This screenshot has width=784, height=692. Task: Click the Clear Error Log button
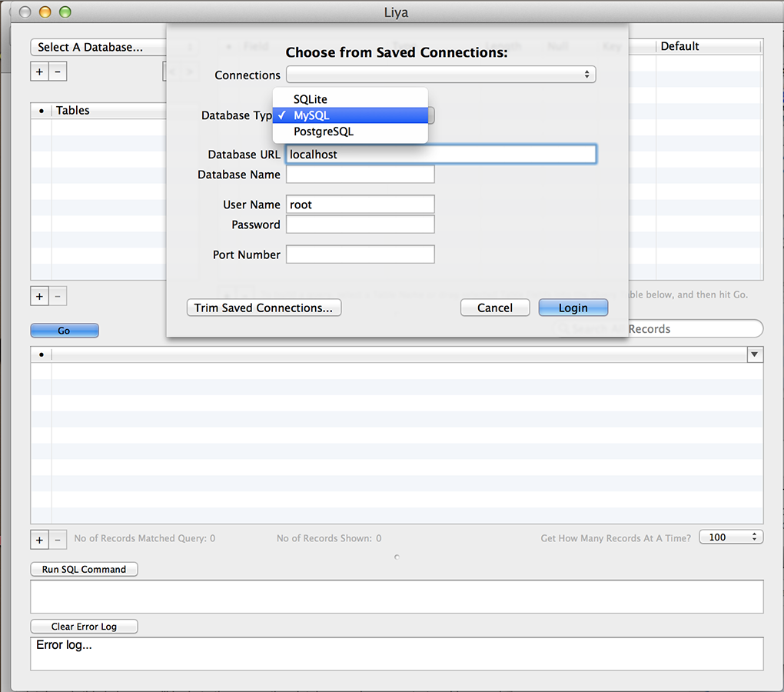[84, 627]
